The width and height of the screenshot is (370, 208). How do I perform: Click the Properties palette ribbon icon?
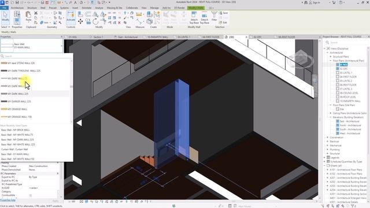tap(17, 22)
